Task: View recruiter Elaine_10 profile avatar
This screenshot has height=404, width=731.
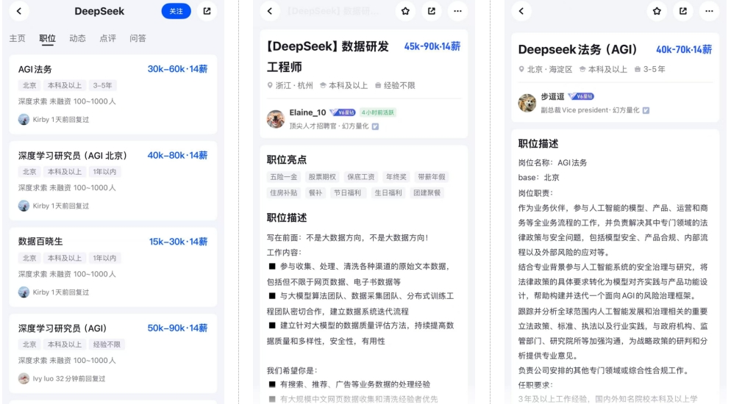Action: point(276,119)
